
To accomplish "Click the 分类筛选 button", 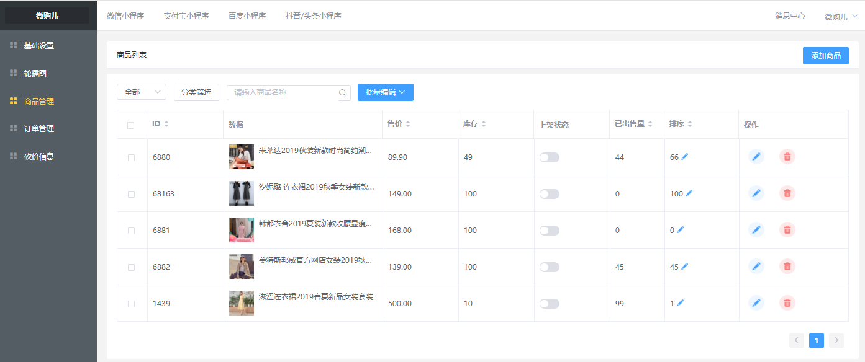I will 196,92.
